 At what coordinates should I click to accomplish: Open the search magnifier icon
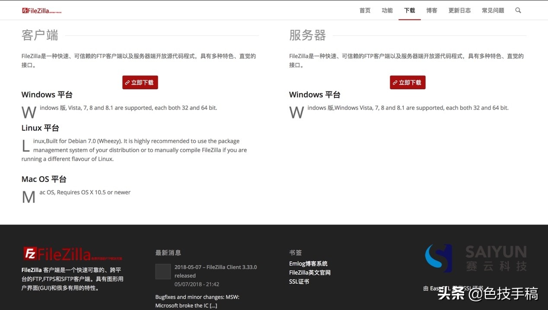pos(518,10)
